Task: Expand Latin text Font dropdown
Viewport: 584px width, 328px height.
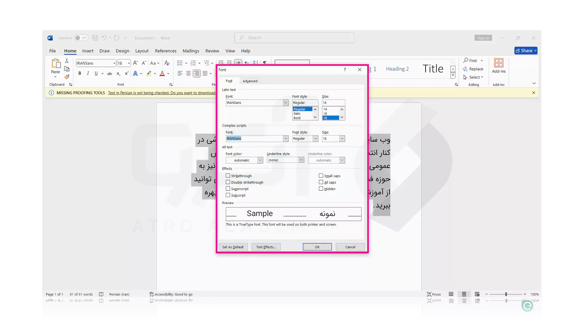Action: point(286,103)
